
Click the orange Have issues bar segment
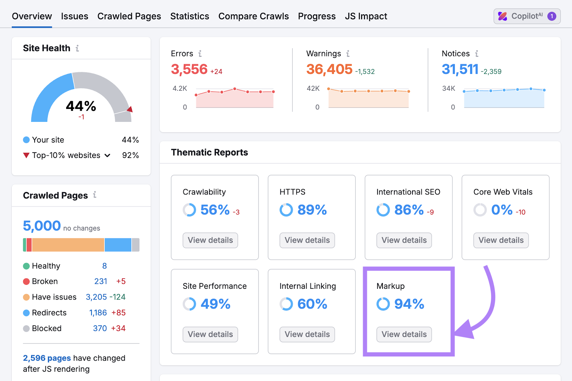[x=68, y=245]
